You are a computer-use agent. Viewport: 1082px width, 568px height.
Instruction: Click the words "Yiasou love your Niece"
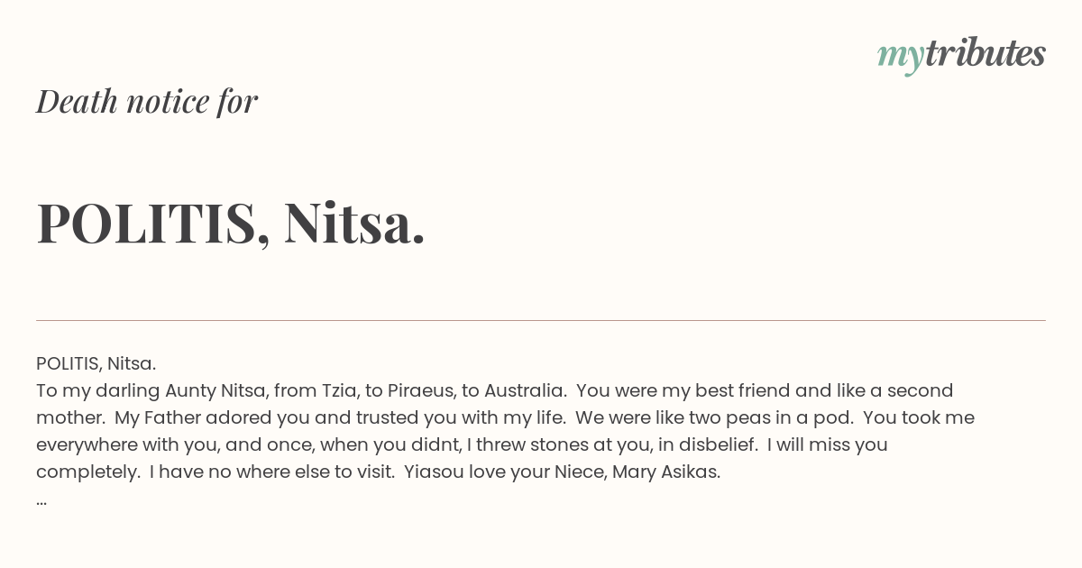click(x=505, y=472)
